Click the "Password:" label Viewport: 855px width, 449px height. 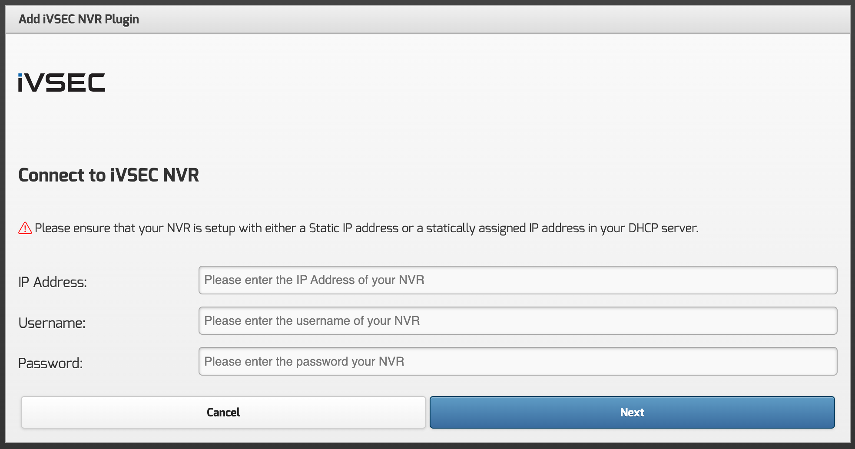click(x=50, y=363)
